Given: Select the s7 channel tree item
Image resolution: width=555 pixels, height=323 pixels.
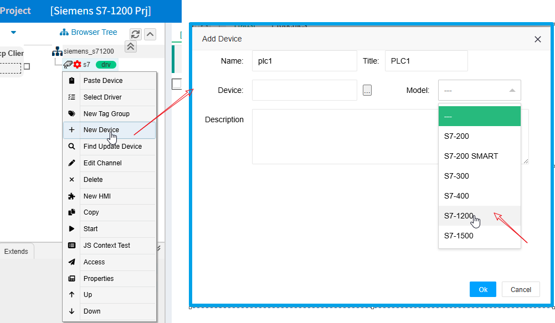Looking at the screenshot, I should coord(86,65).
